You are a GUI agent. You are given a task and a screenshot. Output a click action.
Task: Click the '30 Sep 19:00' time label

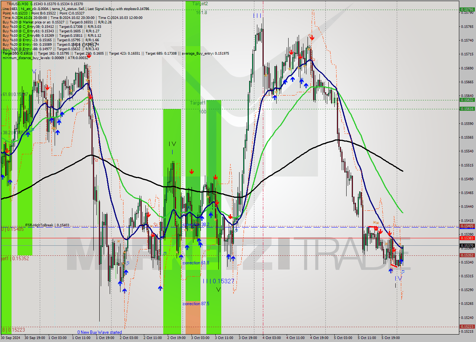(x=35, y=338)
